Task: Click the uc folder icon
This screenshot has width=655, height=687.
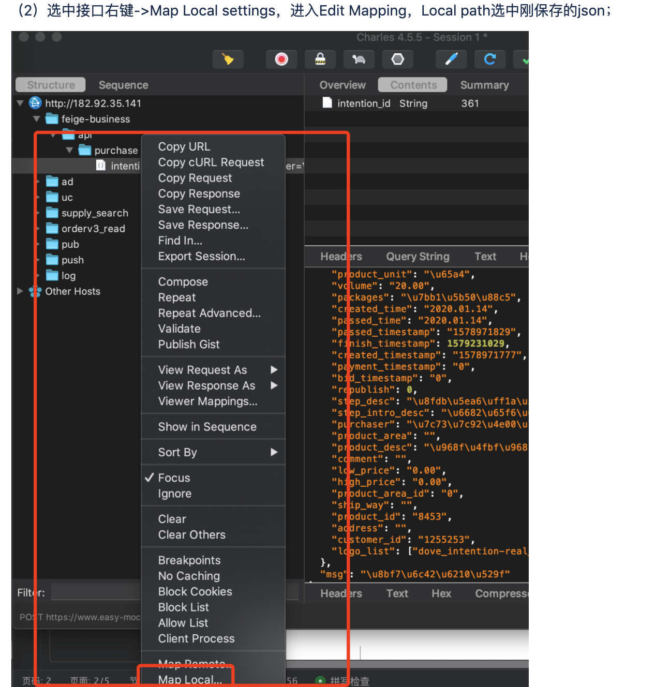Action: click(x=52, y=197)
